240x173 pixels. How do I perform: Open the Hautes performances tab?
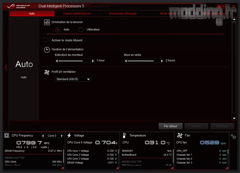point(77,13)
